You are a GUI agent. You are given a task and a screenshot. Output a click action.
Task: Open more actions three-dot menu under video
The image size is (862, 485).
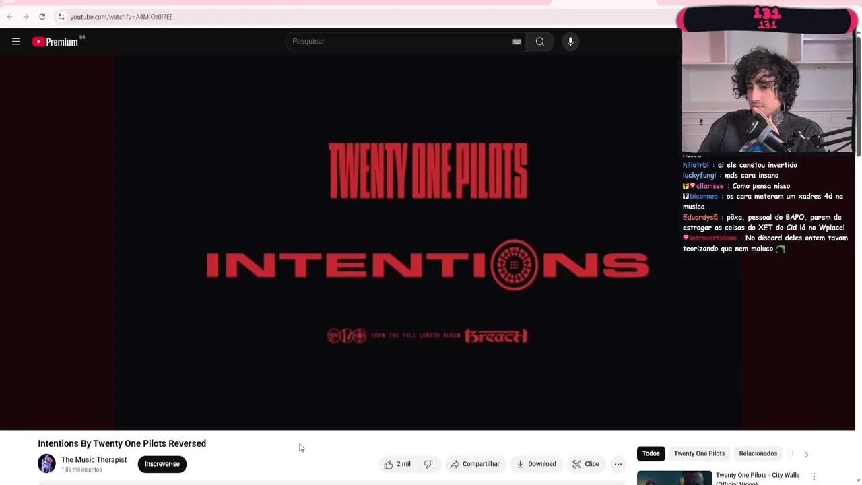pos(618,464)
